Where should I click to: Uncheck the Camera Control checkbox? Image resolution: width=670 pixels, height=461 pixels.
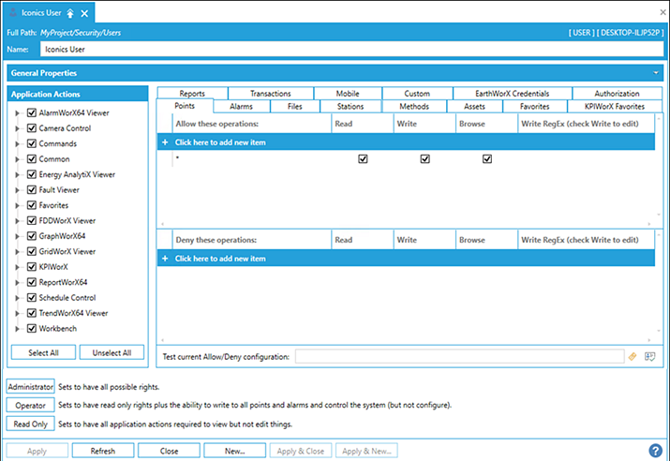(x=32, y=128)
